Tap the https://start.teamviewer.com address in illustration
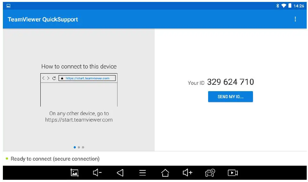The height and width of the screenshot is (182, 308). click(87, 78)
